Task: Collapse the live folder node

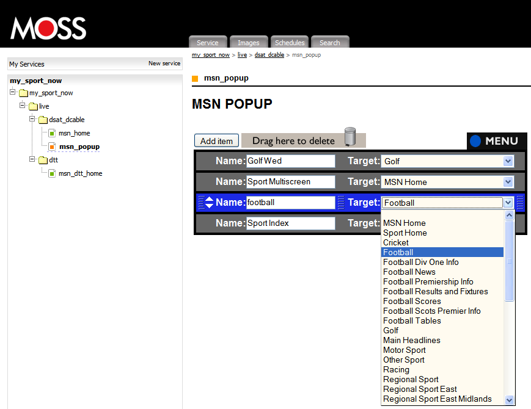Action: coord(23,106)
